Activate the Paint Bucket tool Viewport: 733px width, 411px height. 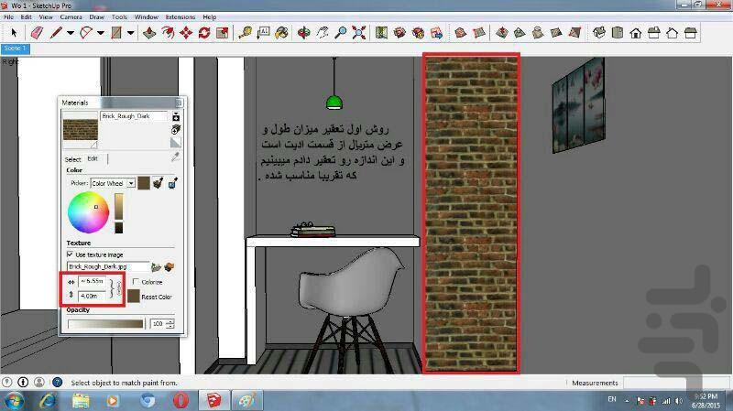pos(281,33)
